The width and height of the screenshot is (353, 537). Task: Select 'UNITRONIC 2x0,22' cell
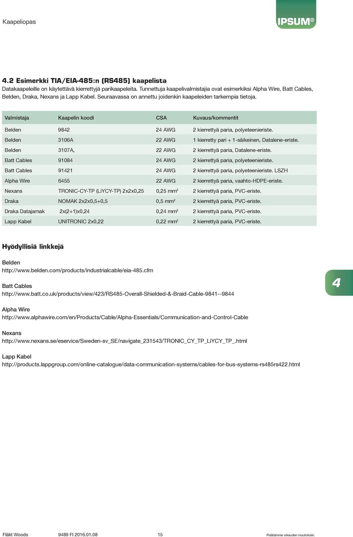pyautogui.click(x=81, y=221)
